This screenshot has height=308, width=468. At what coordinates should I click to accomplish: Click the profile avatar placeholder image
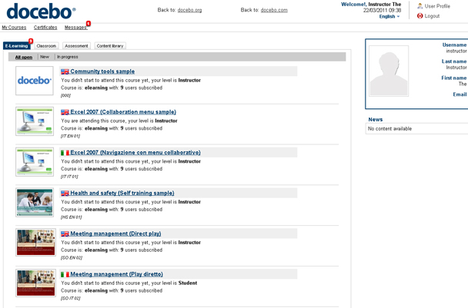[x=389, y=71]
